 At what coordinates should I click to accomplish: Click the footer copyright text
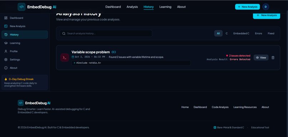click(x=54, y=127)
